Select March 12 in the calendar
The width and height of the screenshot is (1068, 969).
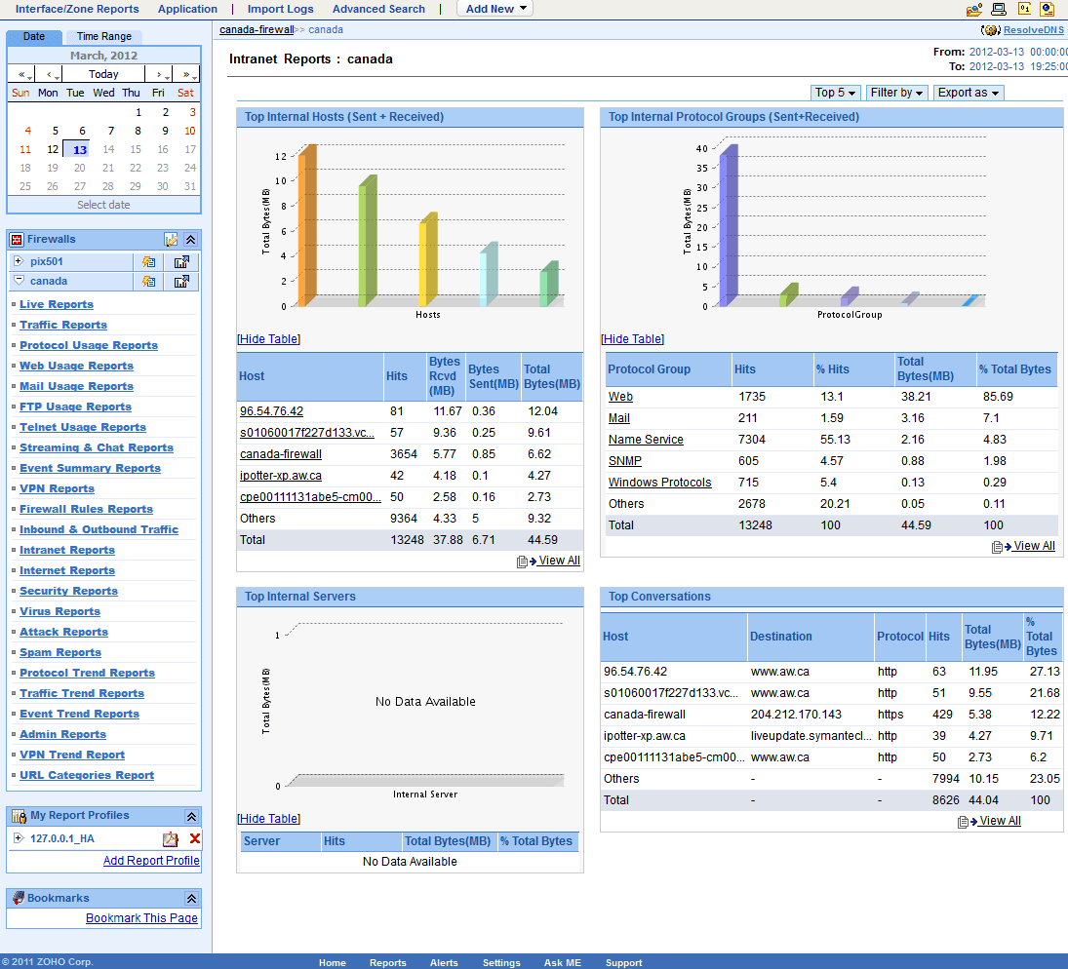[53, 149]
